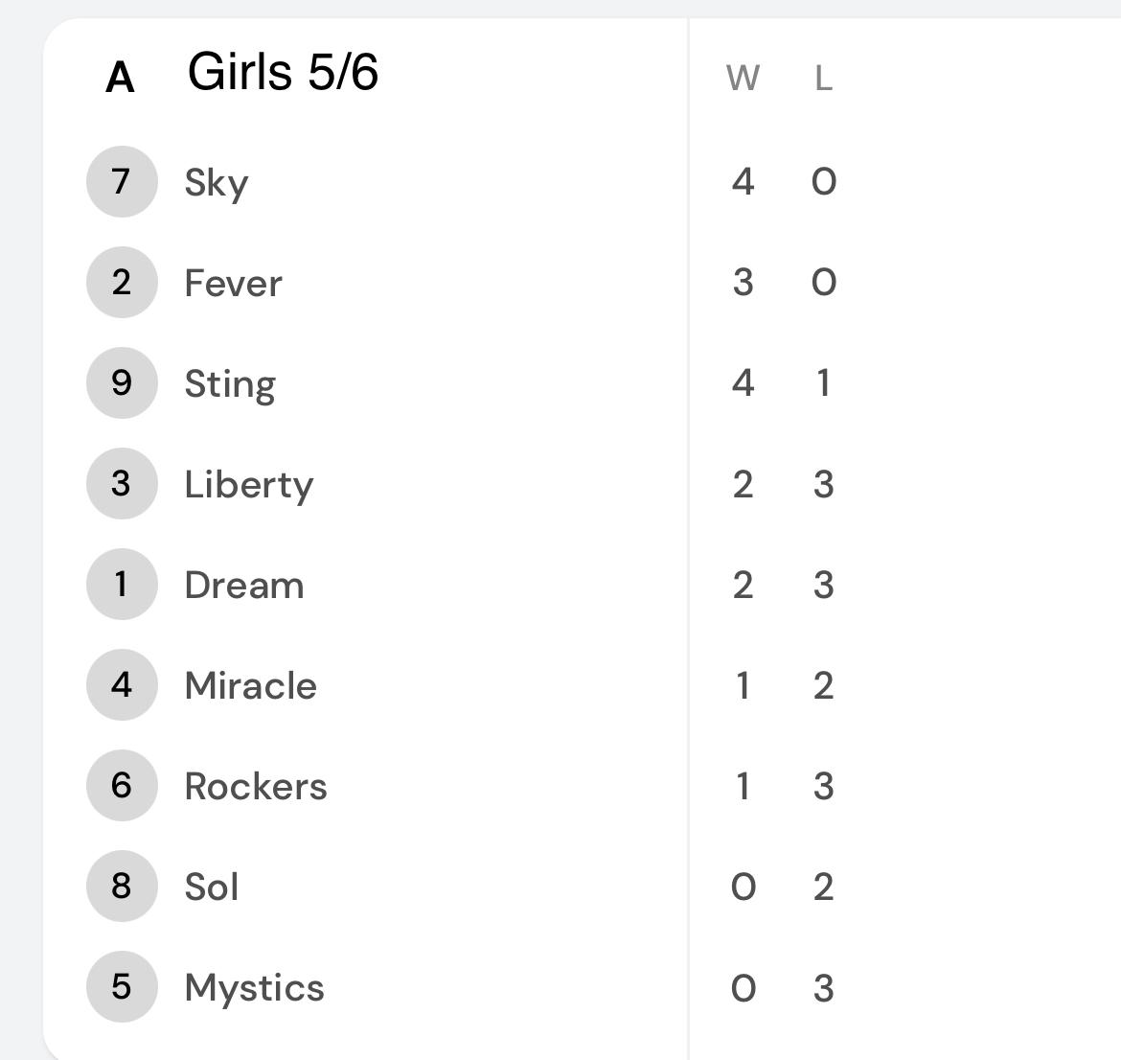
Task: Click the Dream team number 1 badge
Action: (x=122, y=585)
